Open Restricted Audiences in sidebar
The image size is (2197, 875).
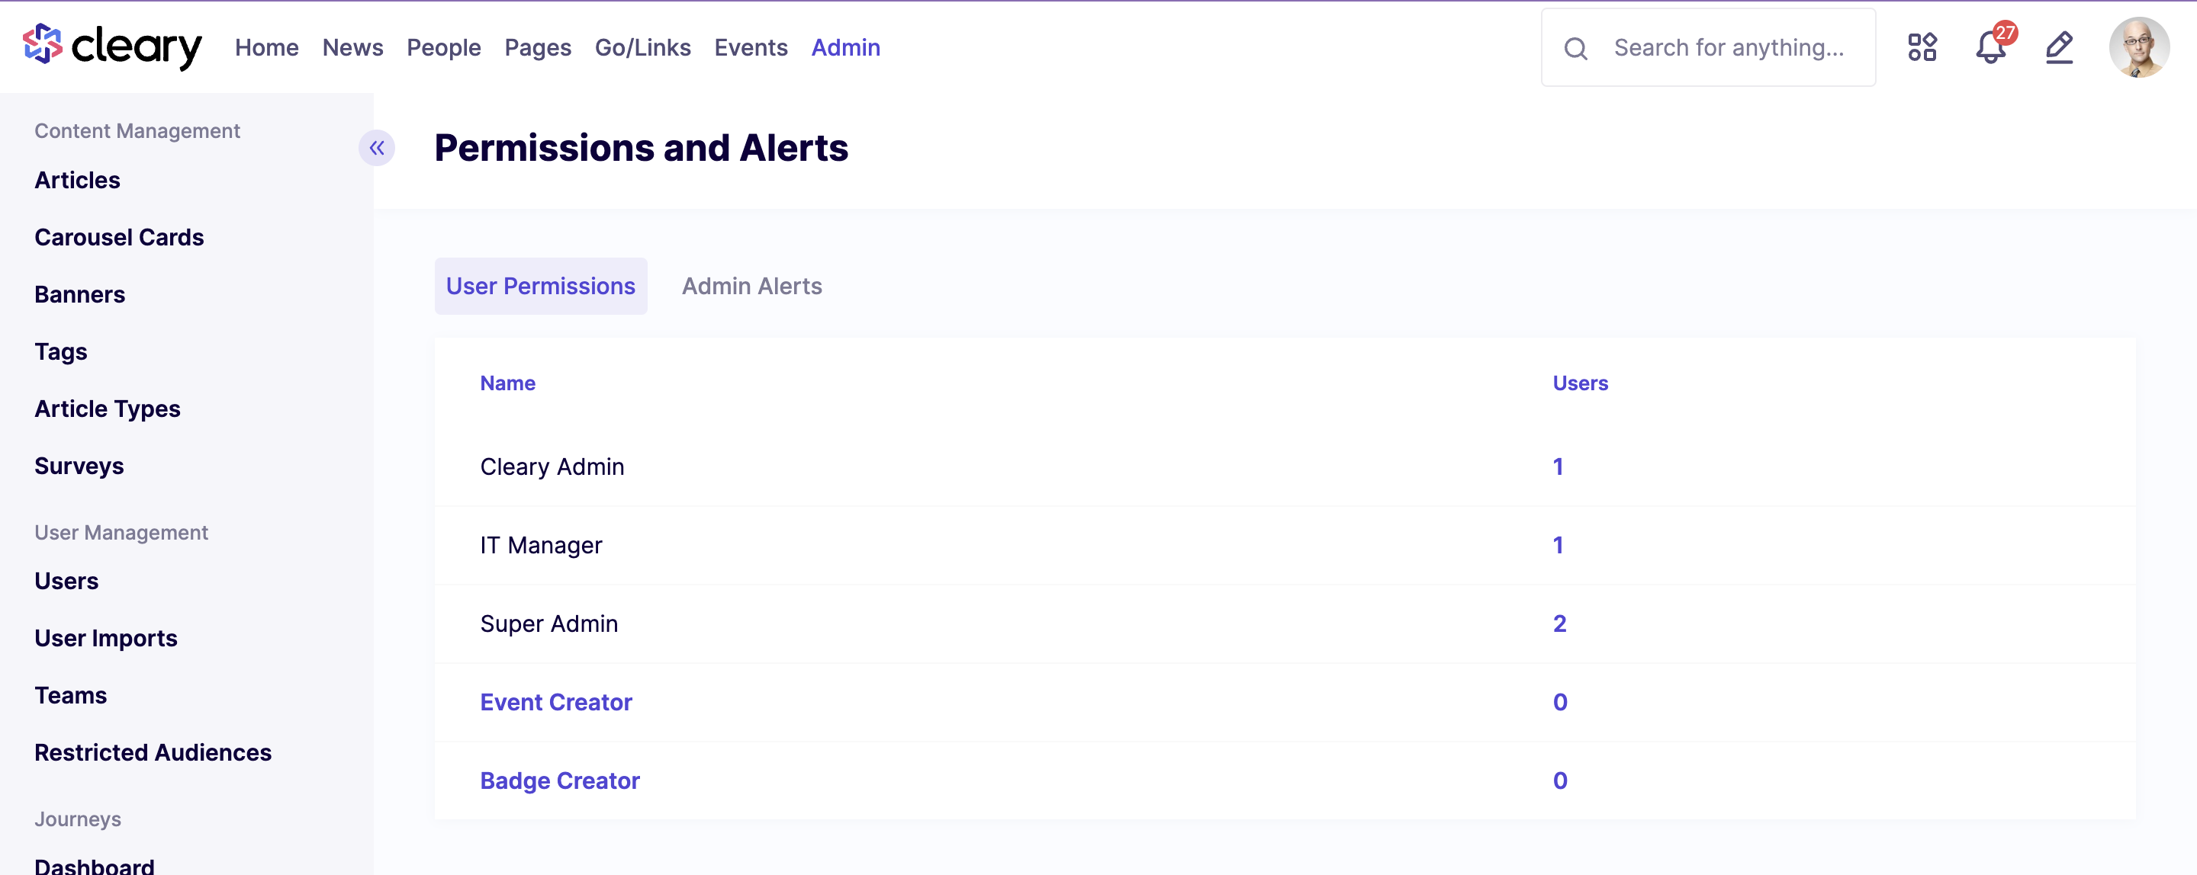pyautogui.click(x=153, y=752)
